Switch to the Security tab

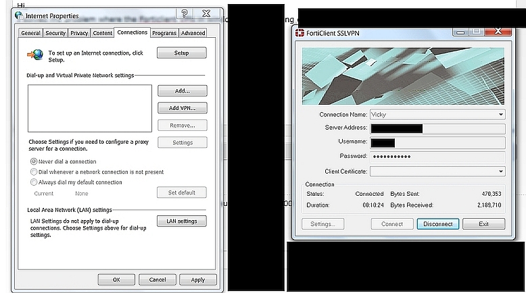coord(55,33)
